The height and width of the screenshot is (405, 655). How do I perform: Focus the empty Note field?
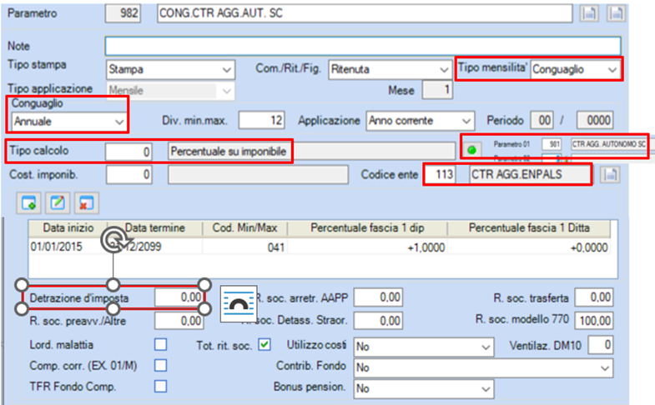point(363,46)
